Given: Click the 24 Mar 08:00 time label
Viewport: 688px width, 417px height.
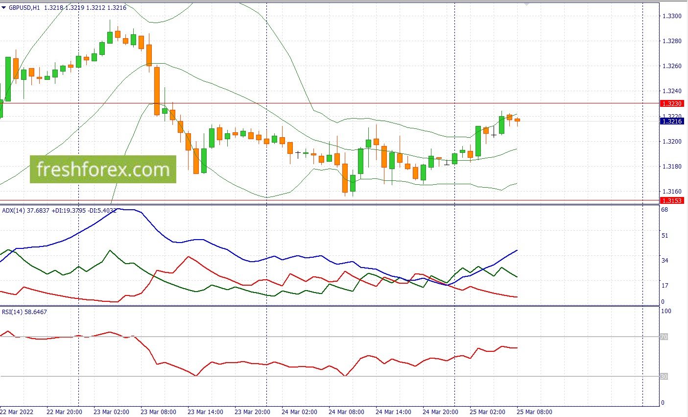Looking at the screenshot, I should (x=346, y=412).
